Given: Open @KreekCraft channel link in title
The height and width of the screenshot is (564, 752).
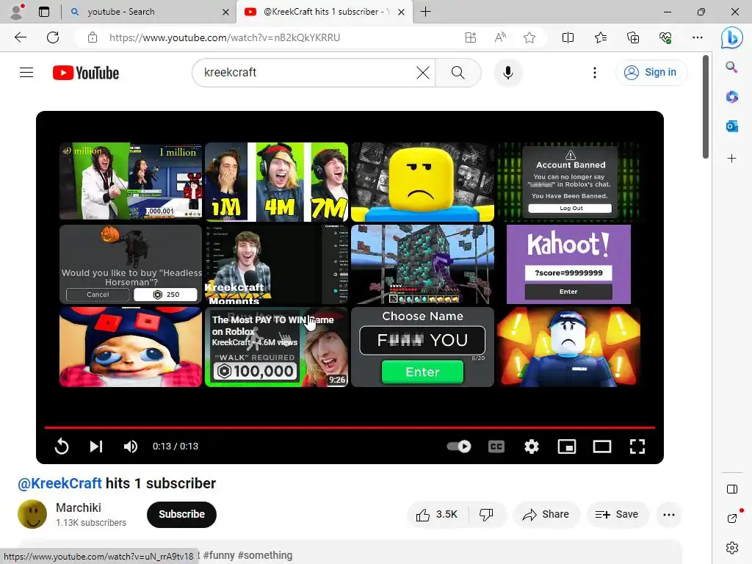Looking at the screenshot, I should point(59,483).
